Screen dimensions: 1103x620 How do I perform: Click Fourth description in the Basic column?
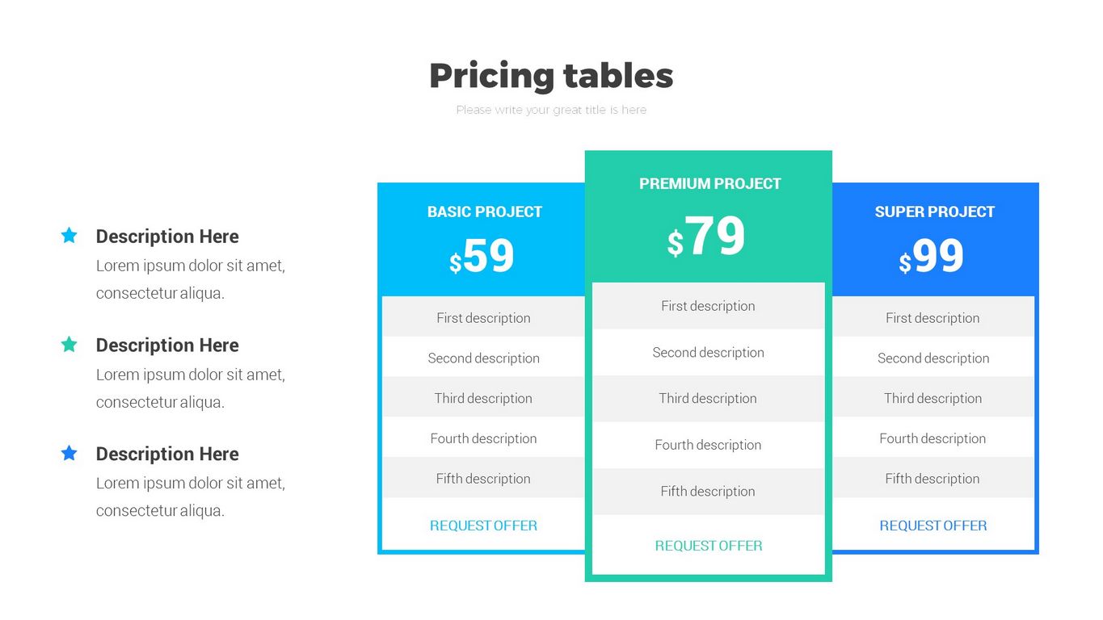point(483,438)
